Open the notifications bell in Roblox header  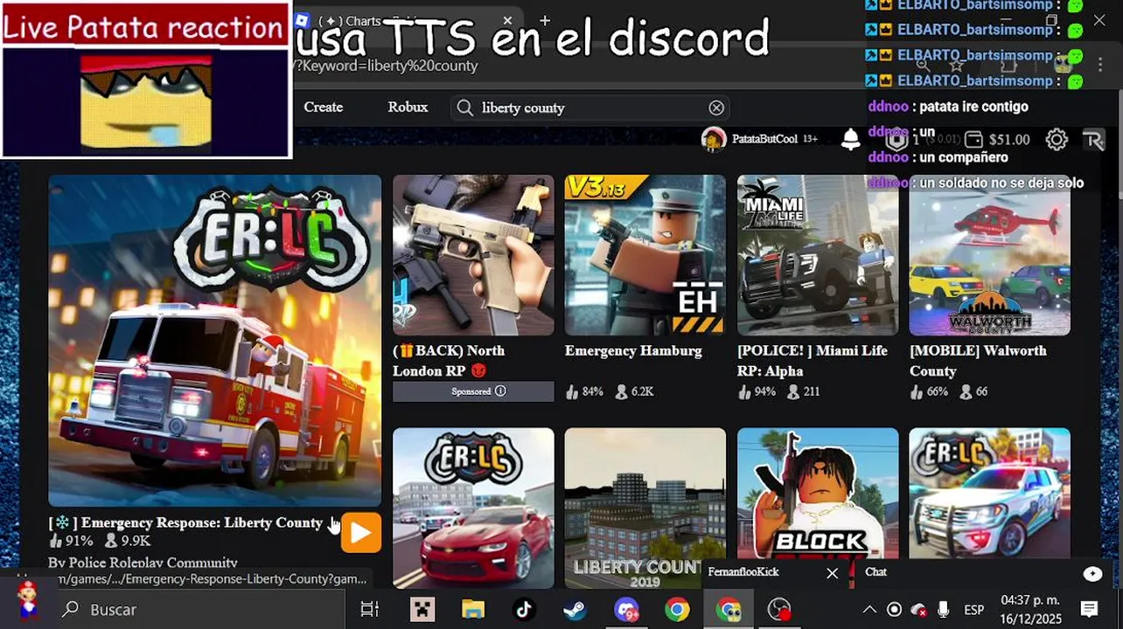tap(850, 139)
